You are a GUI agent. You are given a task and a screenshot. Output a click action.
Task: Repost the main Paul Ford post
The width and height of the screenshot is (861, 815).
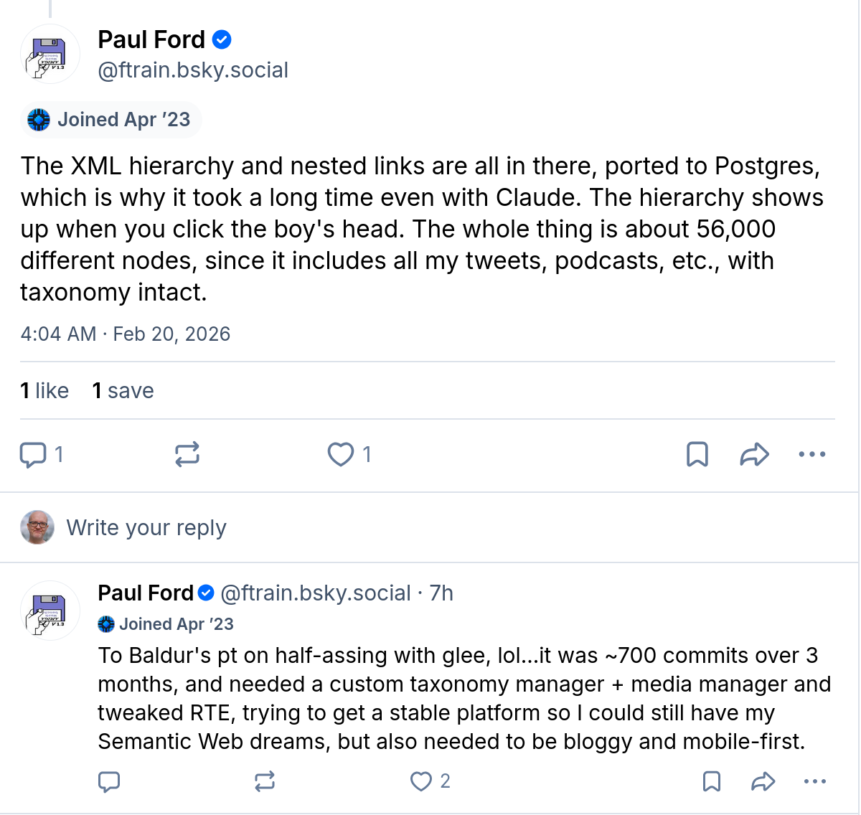pos(187,455)
